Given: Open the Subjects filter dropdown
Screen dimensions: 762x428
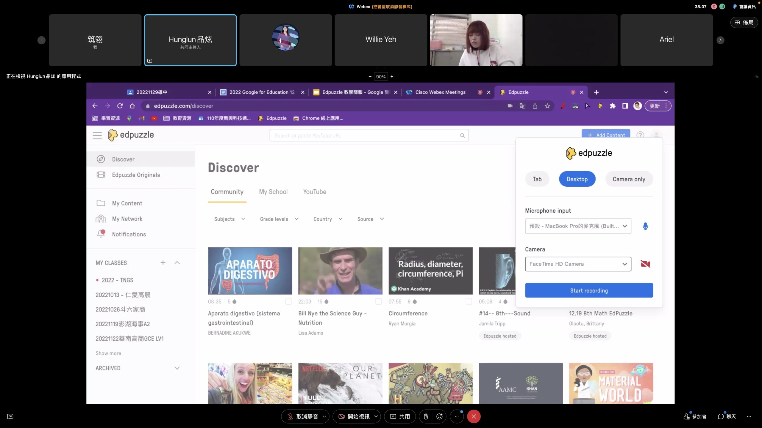Looking at the screenshot, I should [x=229, y=219].
